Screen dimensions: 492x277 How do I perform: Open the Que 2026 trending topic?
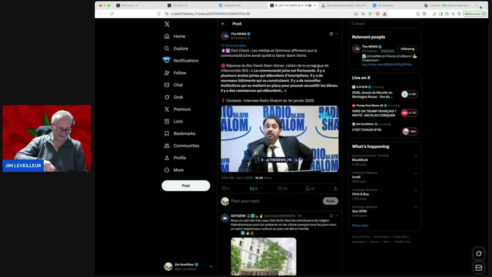pos(359,211)
